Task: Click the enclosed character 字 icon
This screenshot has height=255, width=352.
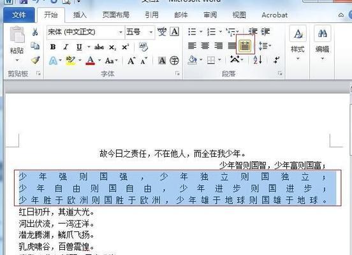Action: [x=174, y=61]
